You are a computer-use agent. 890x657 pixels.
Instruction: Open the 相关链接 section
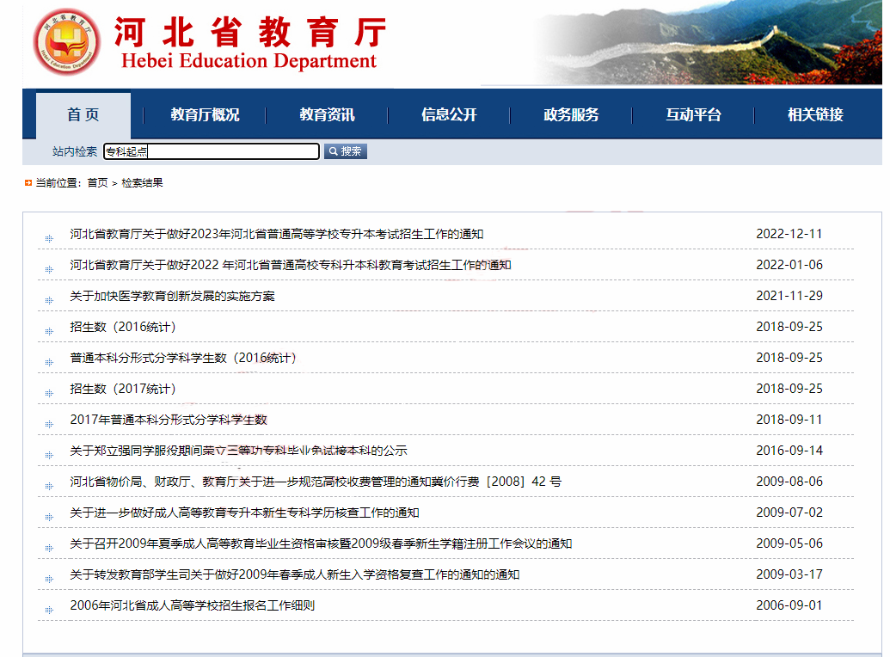pos(811,114)
